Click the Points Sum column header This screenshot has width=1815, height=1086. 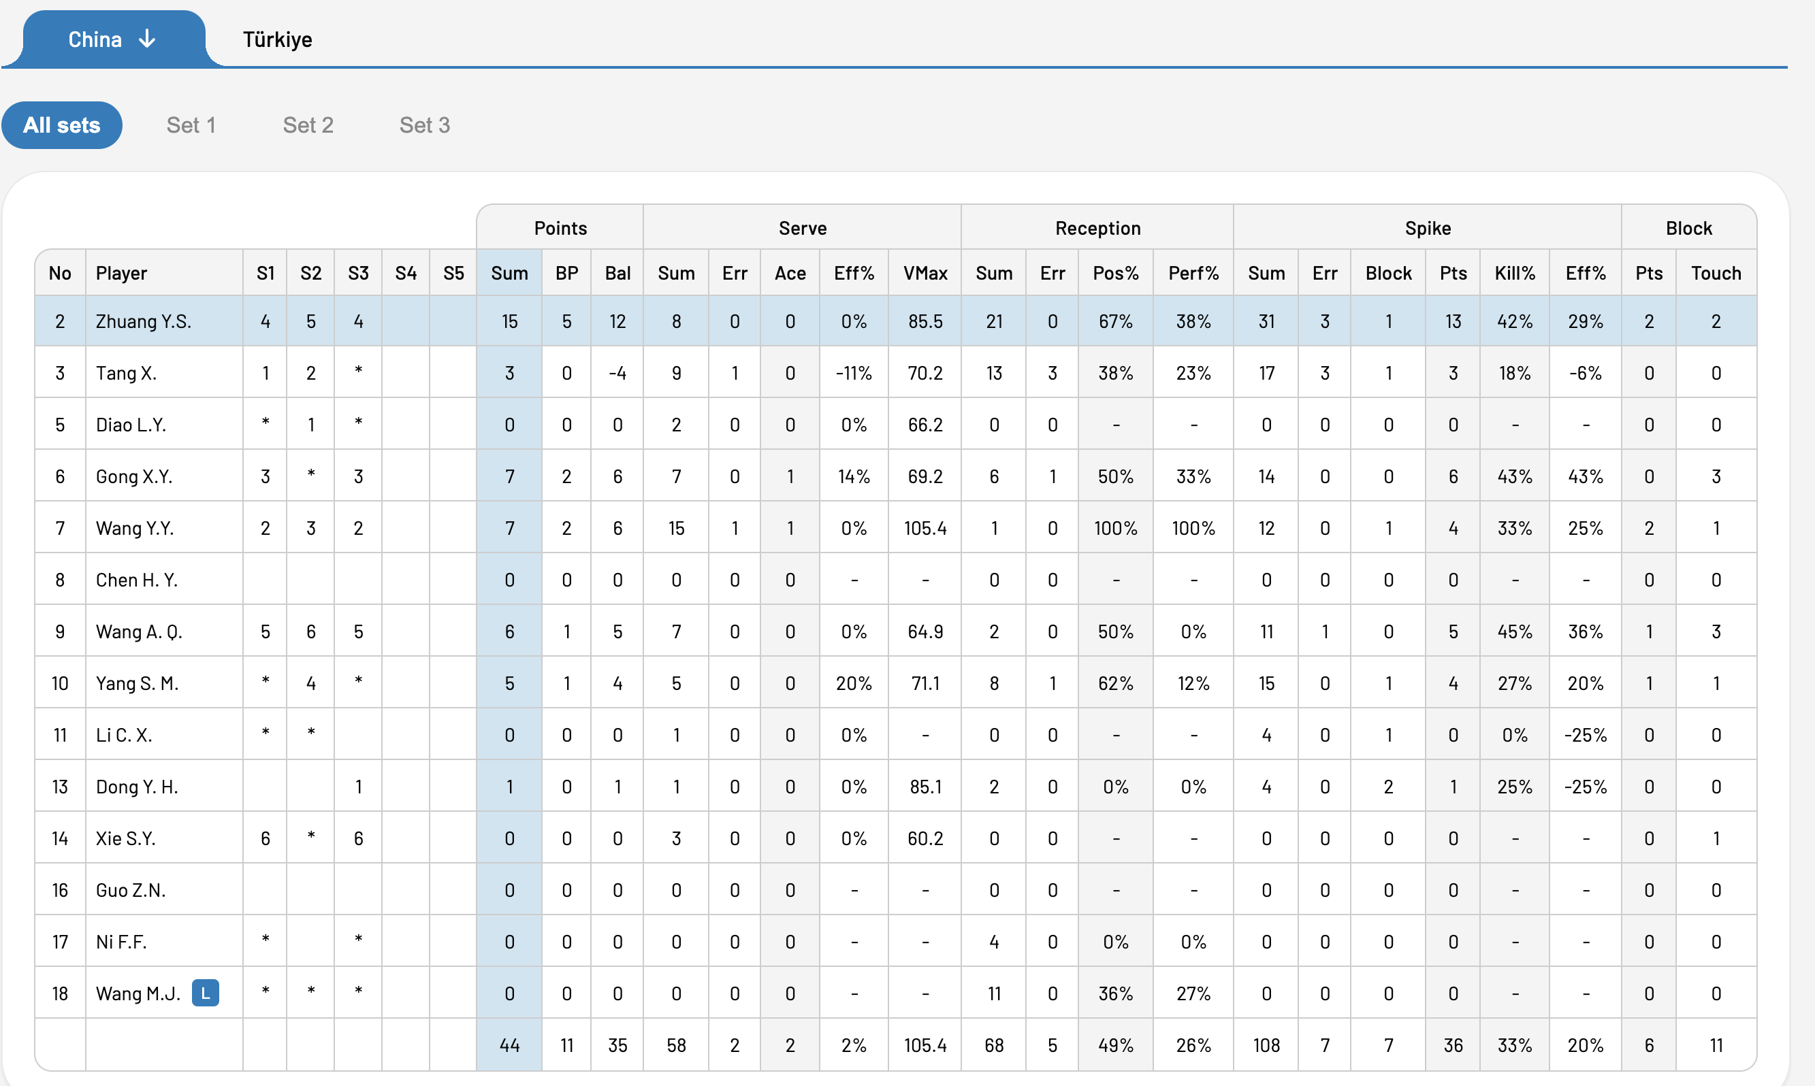point(510,273)
